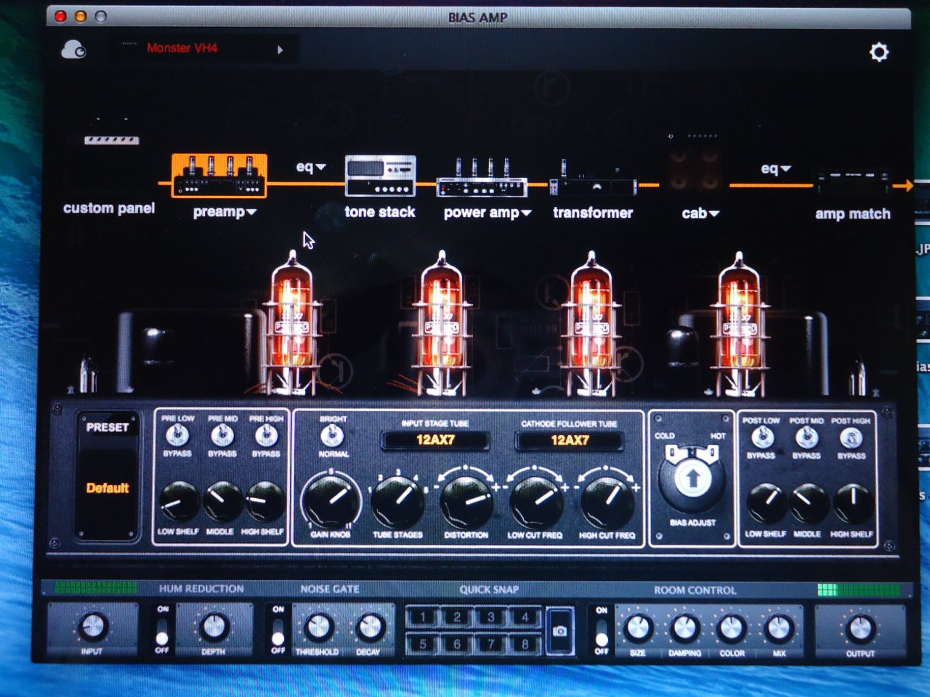Expand the preamp dropdown arrow

(x=251, y=213)
